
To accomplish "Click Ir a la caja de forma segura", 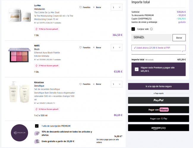I will (159, 86).
